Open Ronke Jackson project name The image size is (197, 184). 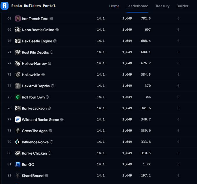(x=34, y=108)
